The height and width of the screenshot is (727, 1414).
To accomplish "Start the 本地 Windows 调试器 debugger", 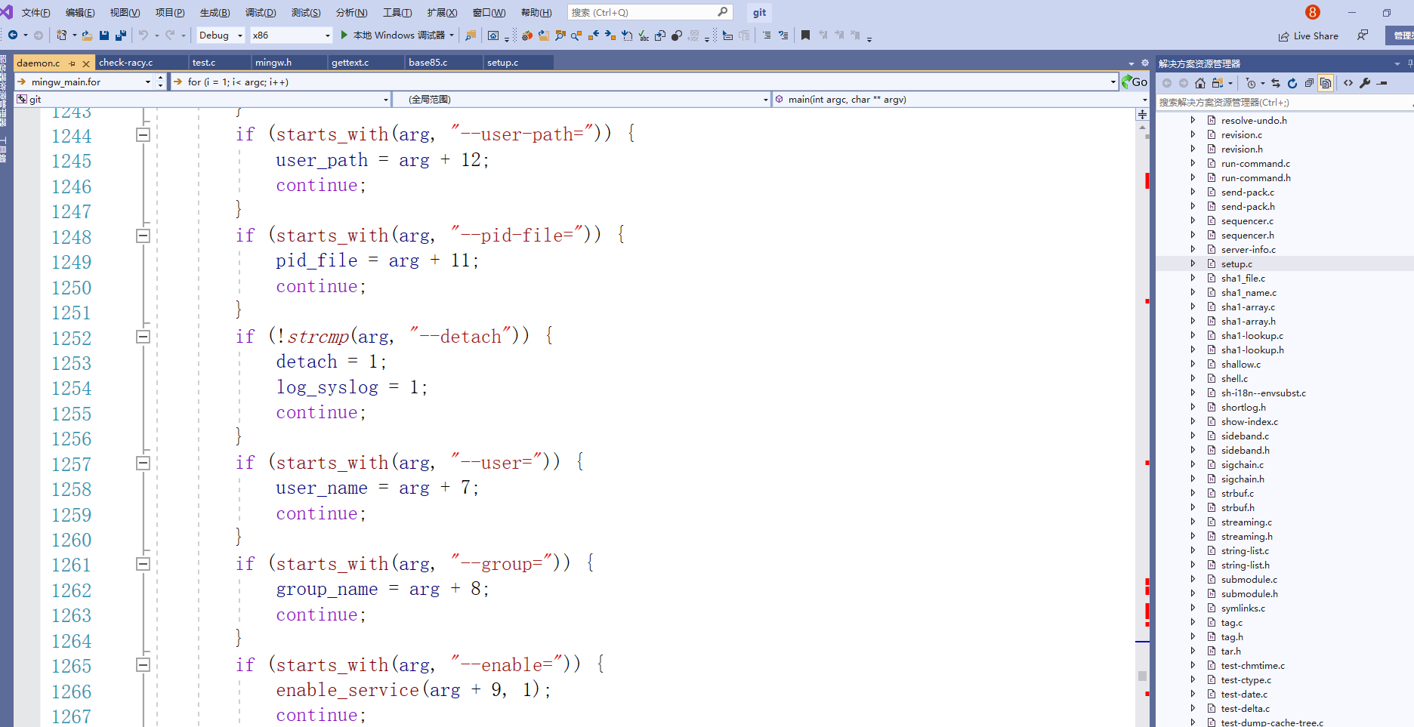I will pyautogui.click(x=393, y=35).
